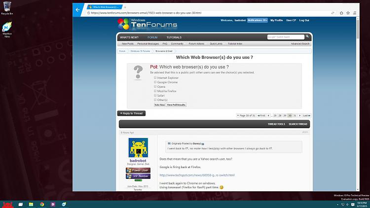This screenshot has height=208, width=370.
Task: Open the browser home page icon
Action: click(341, 13)
